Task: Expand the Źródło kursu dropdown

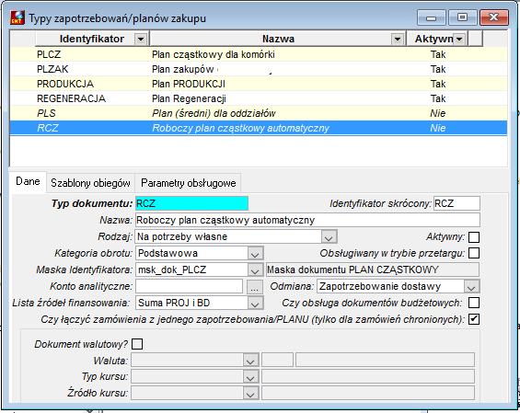Action: point(250,393)
